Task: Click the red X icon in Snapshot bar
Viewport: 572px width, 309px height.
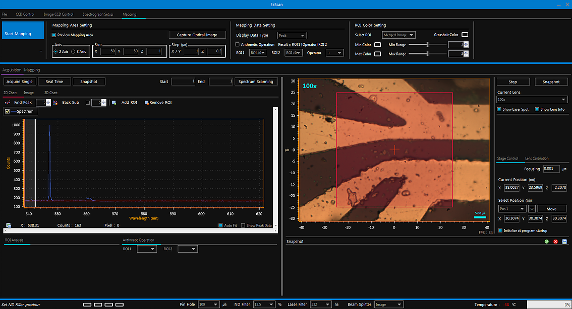Action: (555, 242)
